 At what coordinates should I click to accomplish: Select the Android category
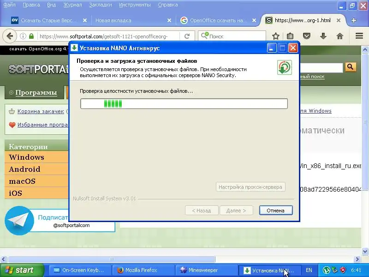pos(36,169)
